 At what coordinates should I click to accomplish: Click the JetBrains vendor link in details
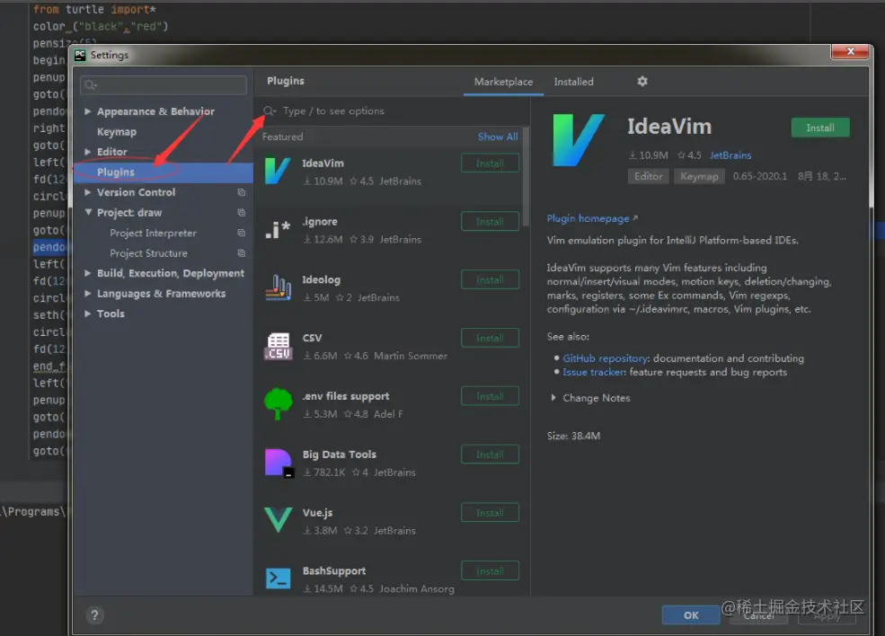coord(730,155)
